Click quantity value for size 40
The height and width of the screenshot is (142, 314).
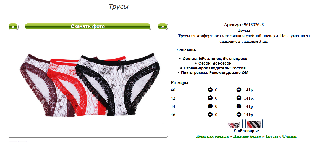tap(216, 90)
